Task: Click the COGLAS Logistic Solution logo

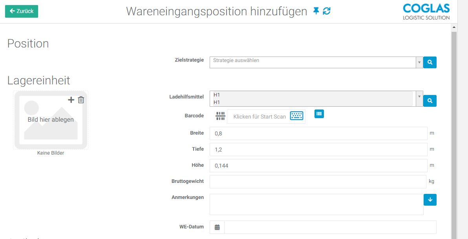Action: coord(426,12)
